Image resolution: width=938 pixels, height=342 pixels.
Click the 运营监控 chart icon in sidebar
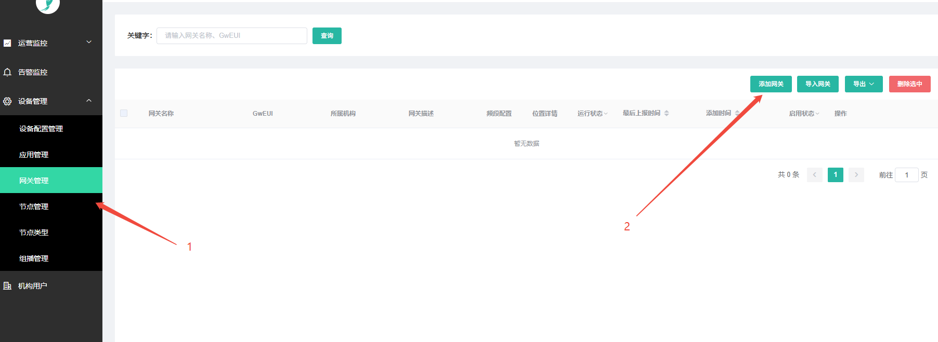(7, 43)
